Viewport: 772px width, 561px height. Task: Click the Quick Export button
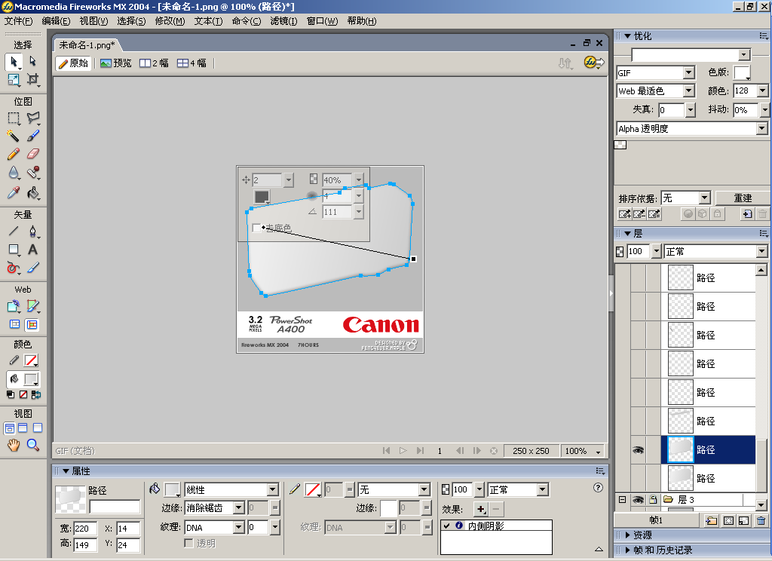point(594,63)
